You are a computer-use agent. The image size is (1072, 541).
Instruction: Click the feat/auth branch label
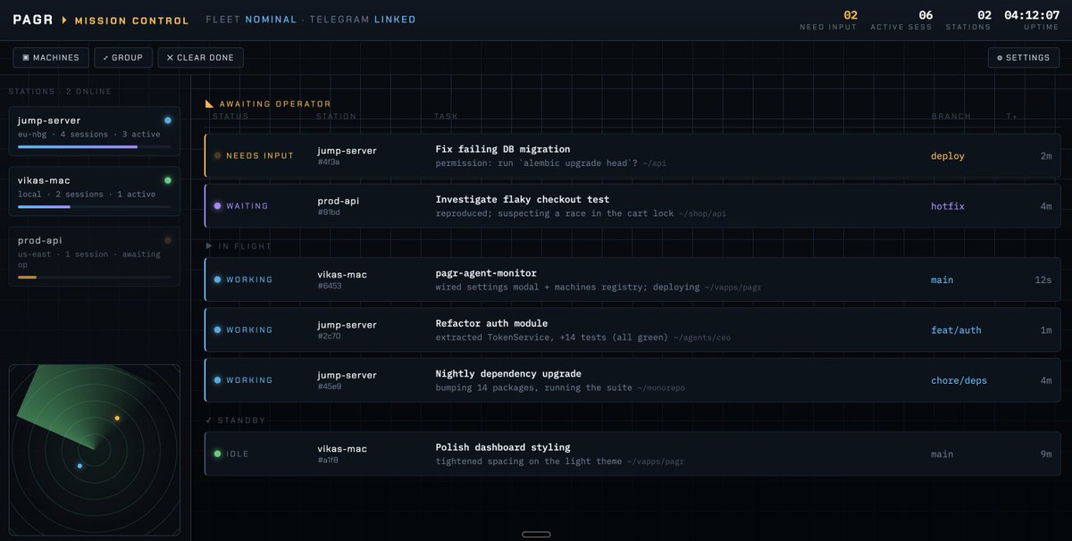click(x=956, y=329)
